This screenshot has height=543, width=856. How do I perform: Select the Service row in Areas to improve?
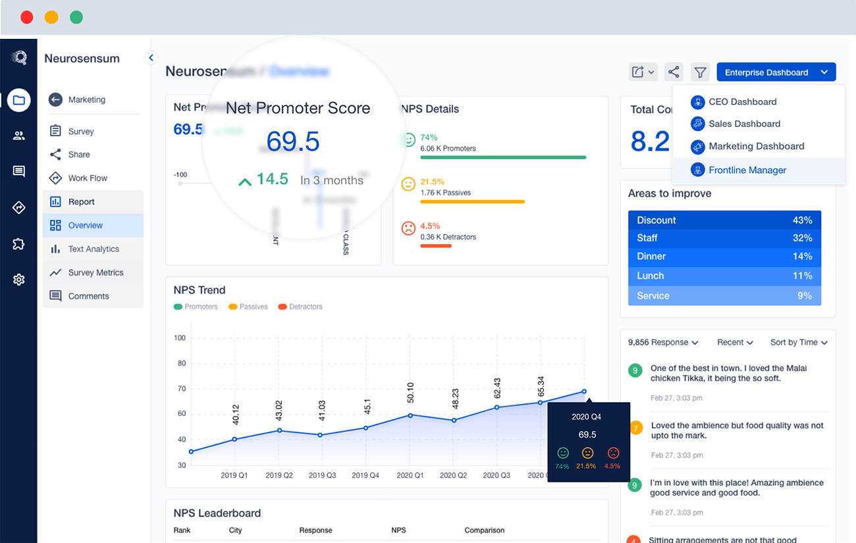pyautogui.click(x=724, y=296)
